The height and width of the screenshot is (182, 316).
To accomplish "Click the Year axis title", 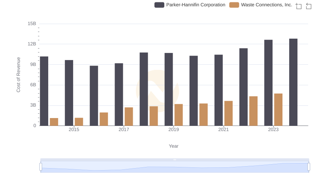I will click(x=173, y=146).
